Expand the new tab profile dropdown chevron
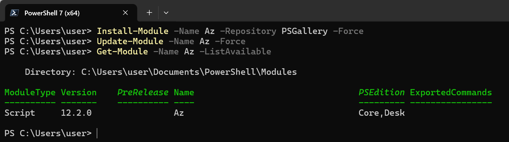 (x=166, y=12)
